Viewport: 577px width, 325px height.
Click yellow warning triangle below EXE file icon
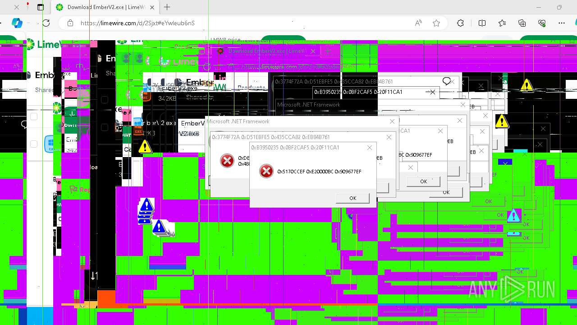(145, 146)
